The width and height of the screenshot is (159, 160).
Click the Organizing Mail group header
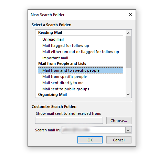coord(53,94)
